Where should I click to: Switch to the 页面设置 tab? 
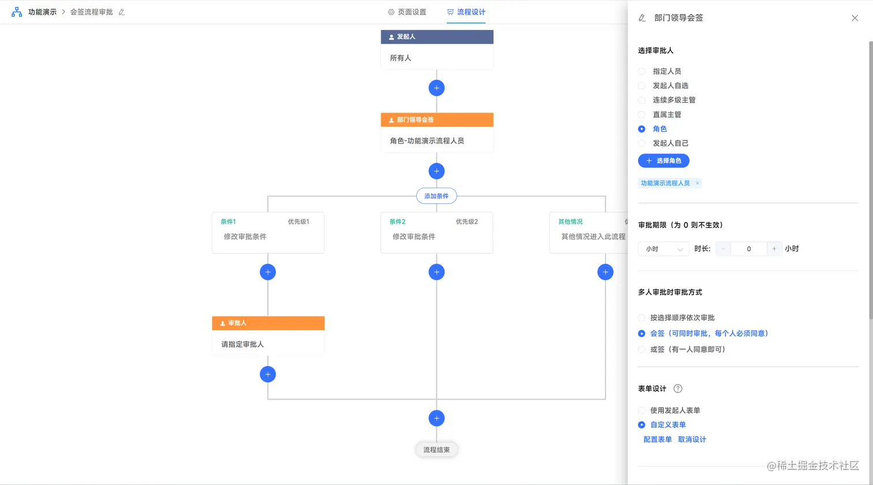point(407,12)
